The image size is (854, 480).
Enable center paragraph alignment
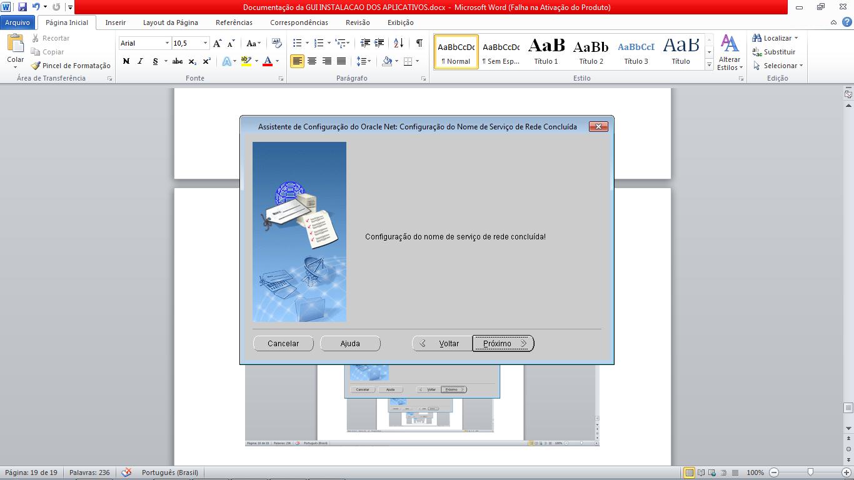[x=312, y=61]
